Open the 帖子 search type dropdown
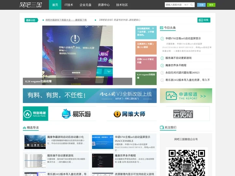235x176 pixels. point(186,5)
